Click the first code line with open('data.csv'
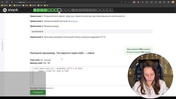 [x=59, y=68]
